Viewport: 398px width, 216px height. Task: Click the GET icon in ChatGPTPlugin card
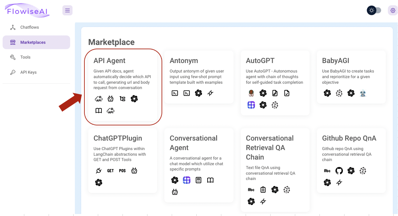click(111, 171)
